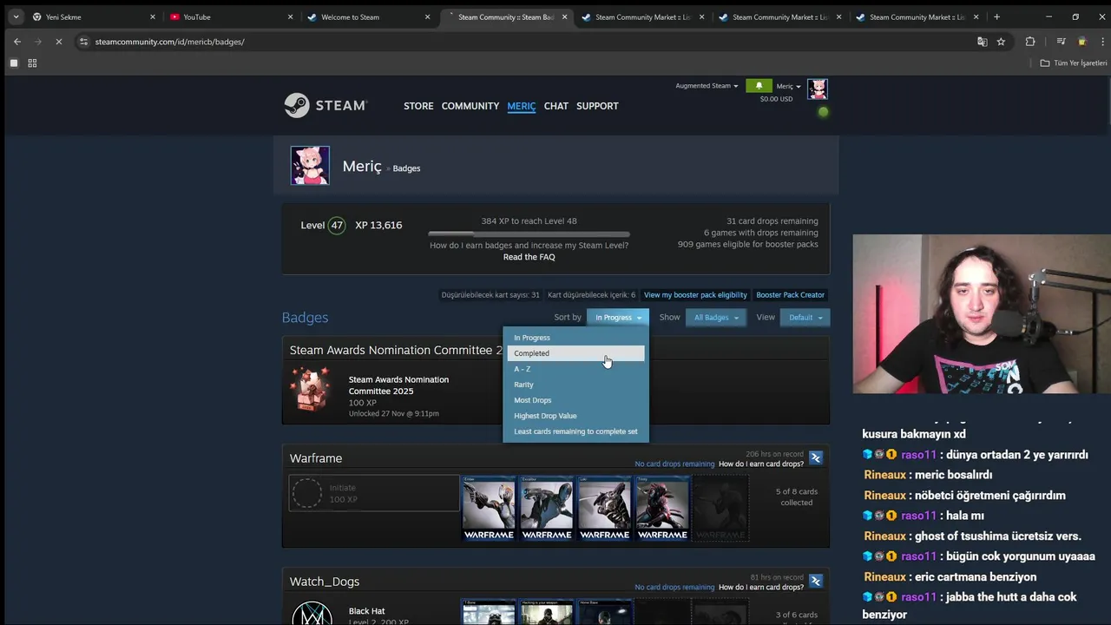Click the XP progress bar to Level 48
Screen dimensions: 1111x625
click(x=529, y=234)
